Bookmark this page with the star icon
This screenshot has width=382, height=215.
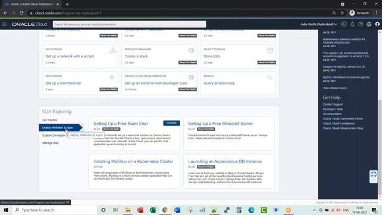click(342, 13)
